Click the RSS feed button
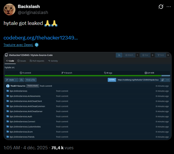Viewport: 174px width, 154px height. point(119,55)
